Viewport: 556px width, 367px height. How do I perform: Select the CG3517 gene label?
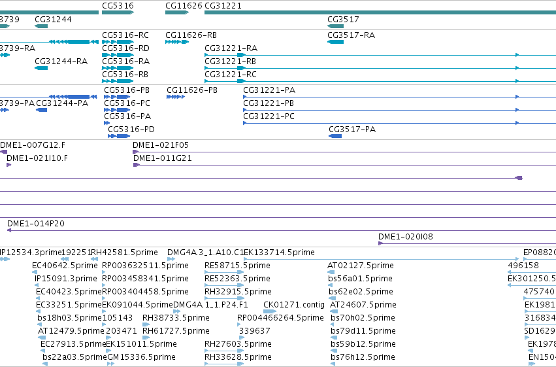[x=343, y=19]
